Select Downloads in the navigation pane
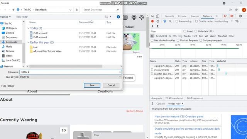Image resolution: width=247 pixels, height=139 pixels. (x=11, y=42)
